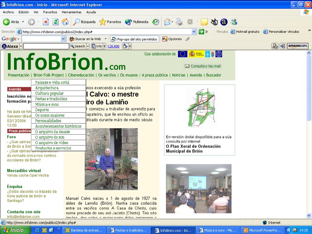Click the Atrás back arrow icon
This screenshot has height=234, width=312.
6,22
